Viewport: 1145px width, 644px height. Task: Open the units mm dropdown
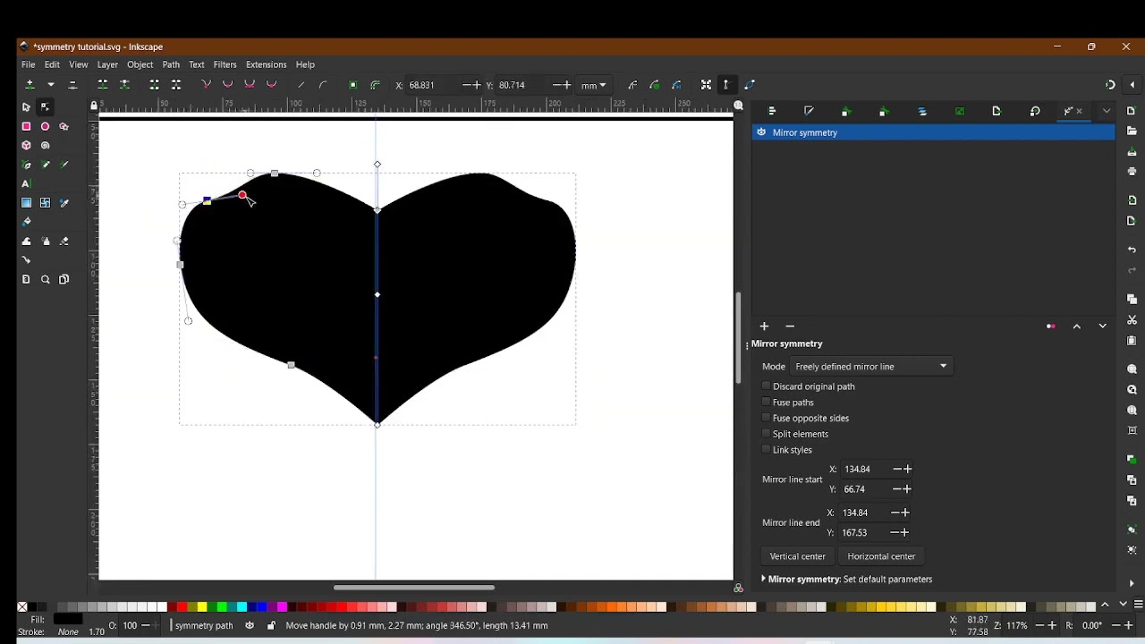tap(594, 86)
